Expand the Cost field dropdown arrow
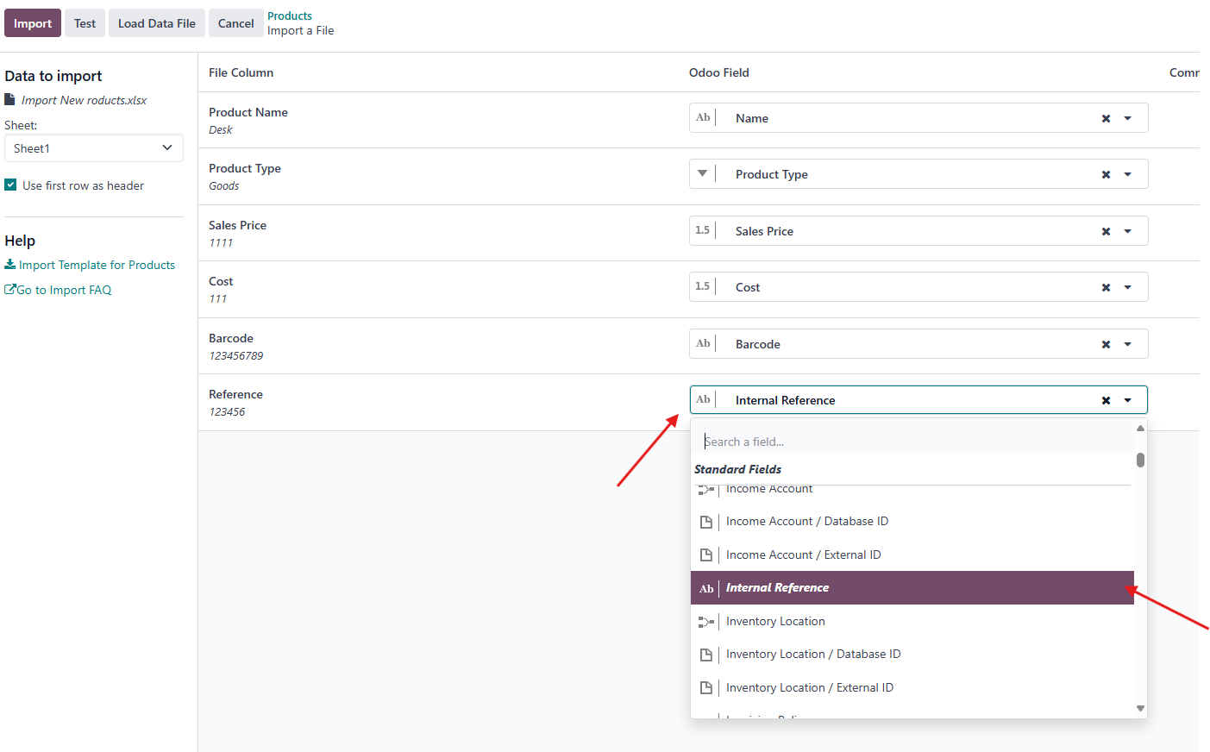This screenshot has width=1210, height=752. 1127,288
